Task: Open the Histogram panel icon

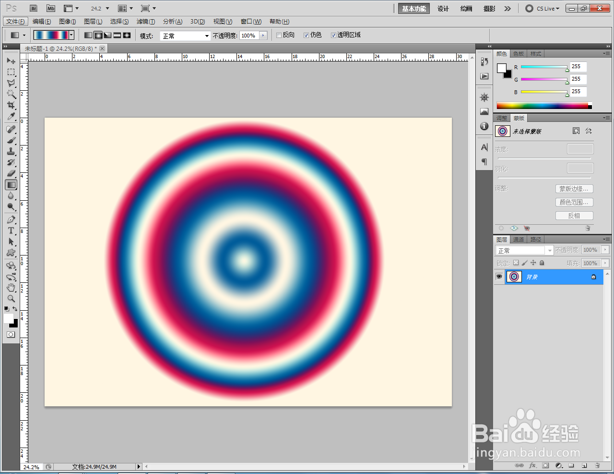Action: point(484,112)
